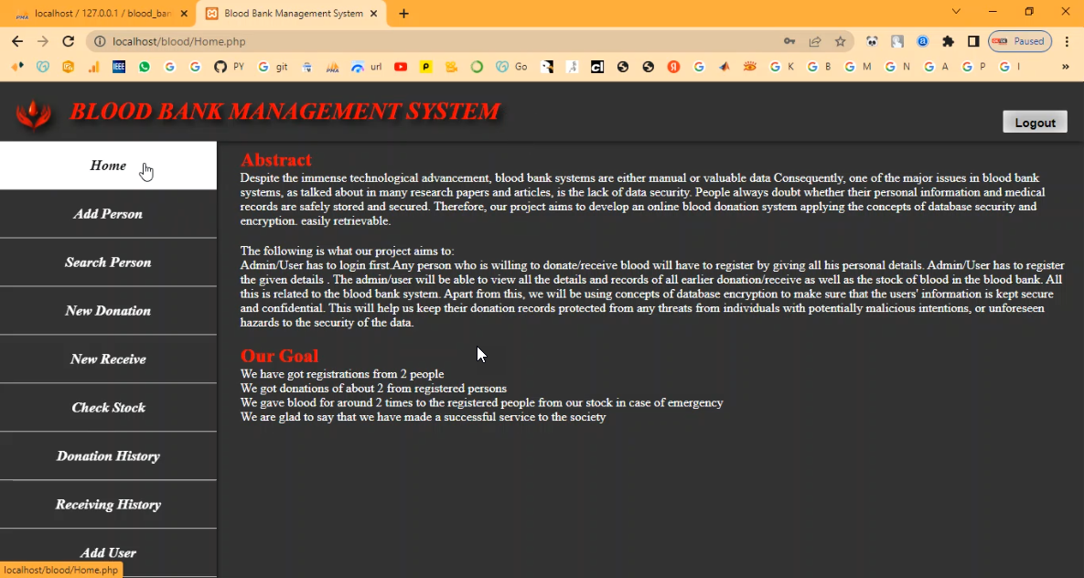Open Receiving History from sidebar
Image resolution: width=1084 pixels, height=578 pixels.
[x=108, y=504]
